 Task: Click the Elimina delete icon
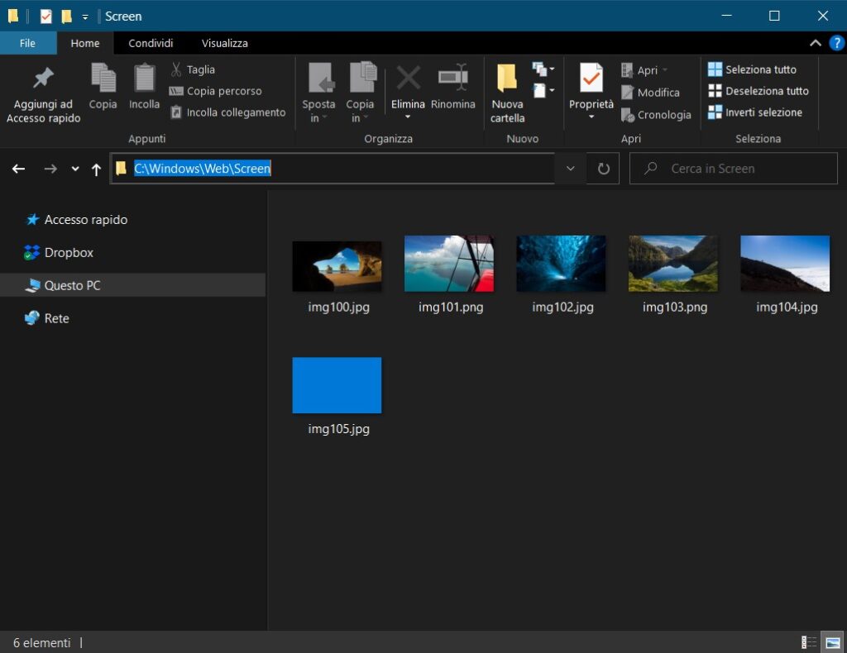pos(408,79)
